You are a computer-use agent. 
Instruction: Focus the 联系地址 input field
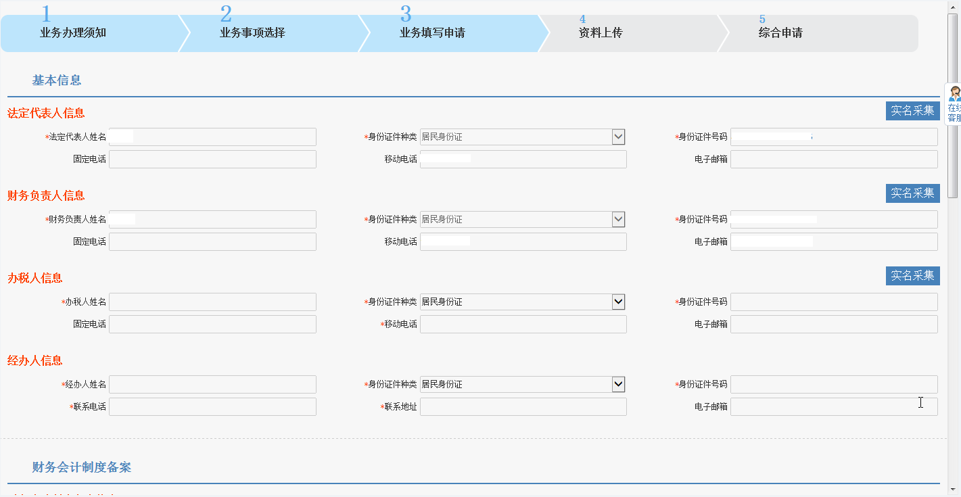click(x=523, y=406)
